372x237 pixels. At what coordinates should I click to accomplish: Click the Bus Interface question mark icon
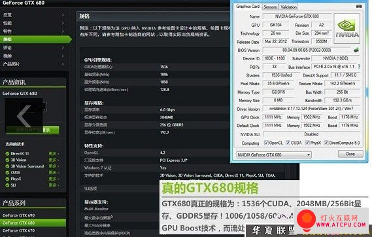click(x=359, y=67)
